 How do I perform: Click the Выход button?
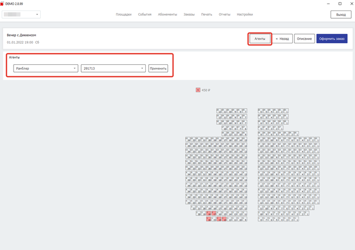[341, 15]
